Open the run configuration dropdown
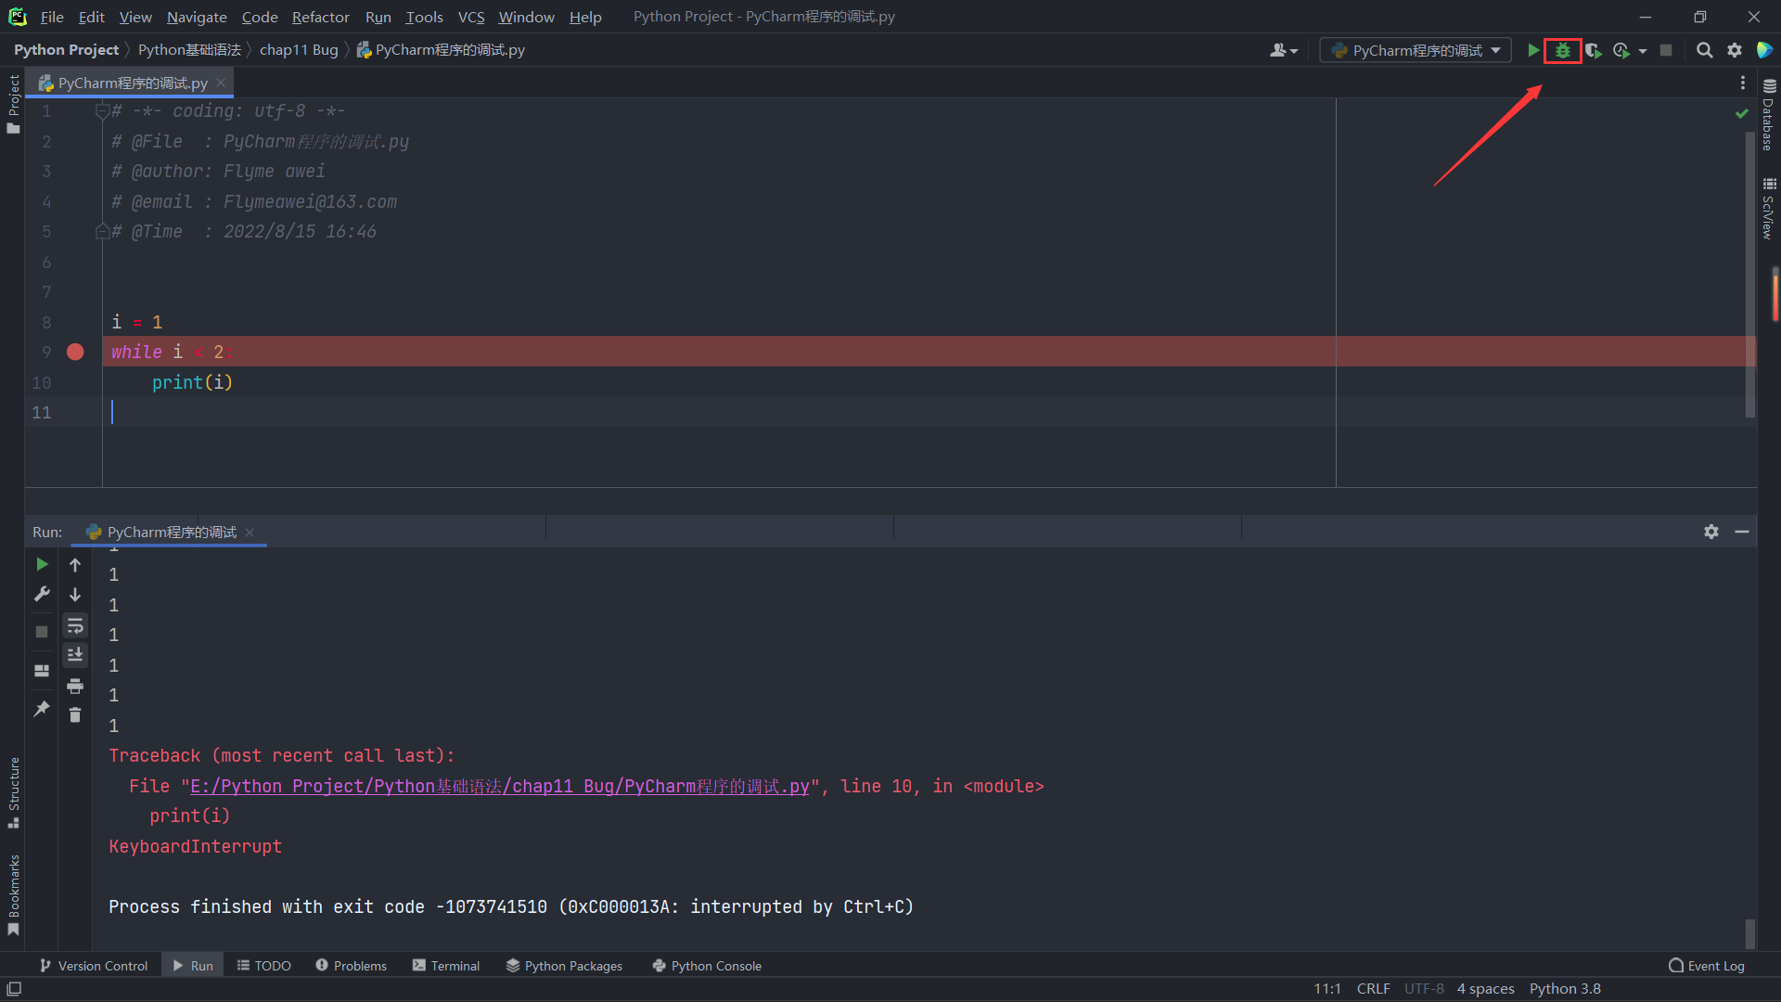Screen dimensions: 1781x1002 (1416, 50)
